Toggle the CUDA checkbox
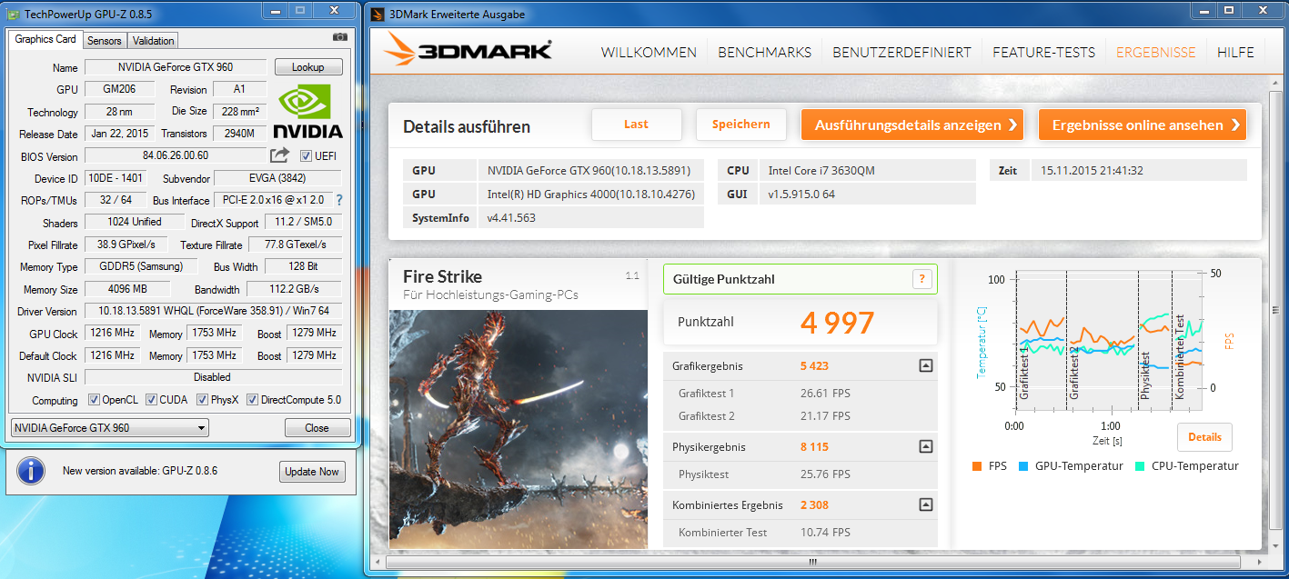The width and height of the screenshot is (1289, 579). [151, 400]
